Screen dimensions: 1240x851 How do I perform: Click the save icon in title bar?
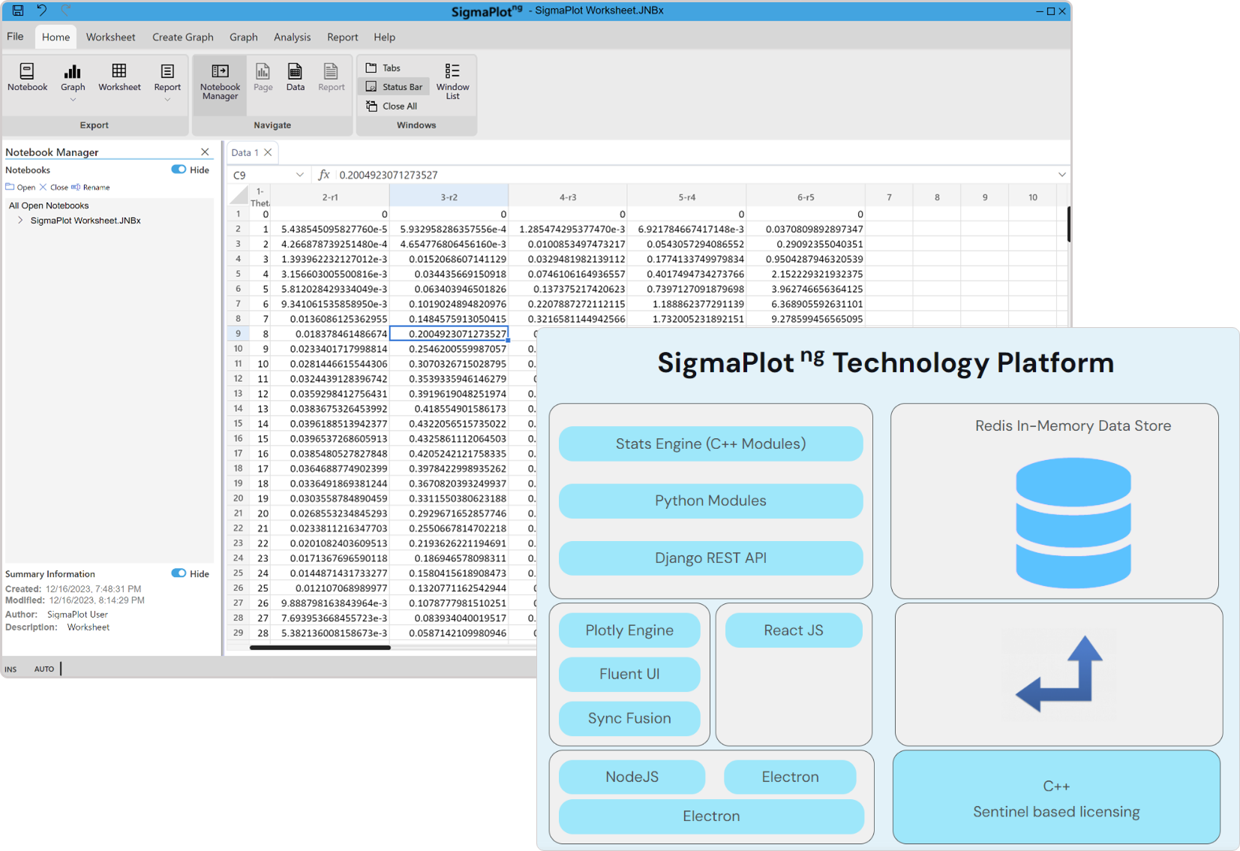(18, 11)
